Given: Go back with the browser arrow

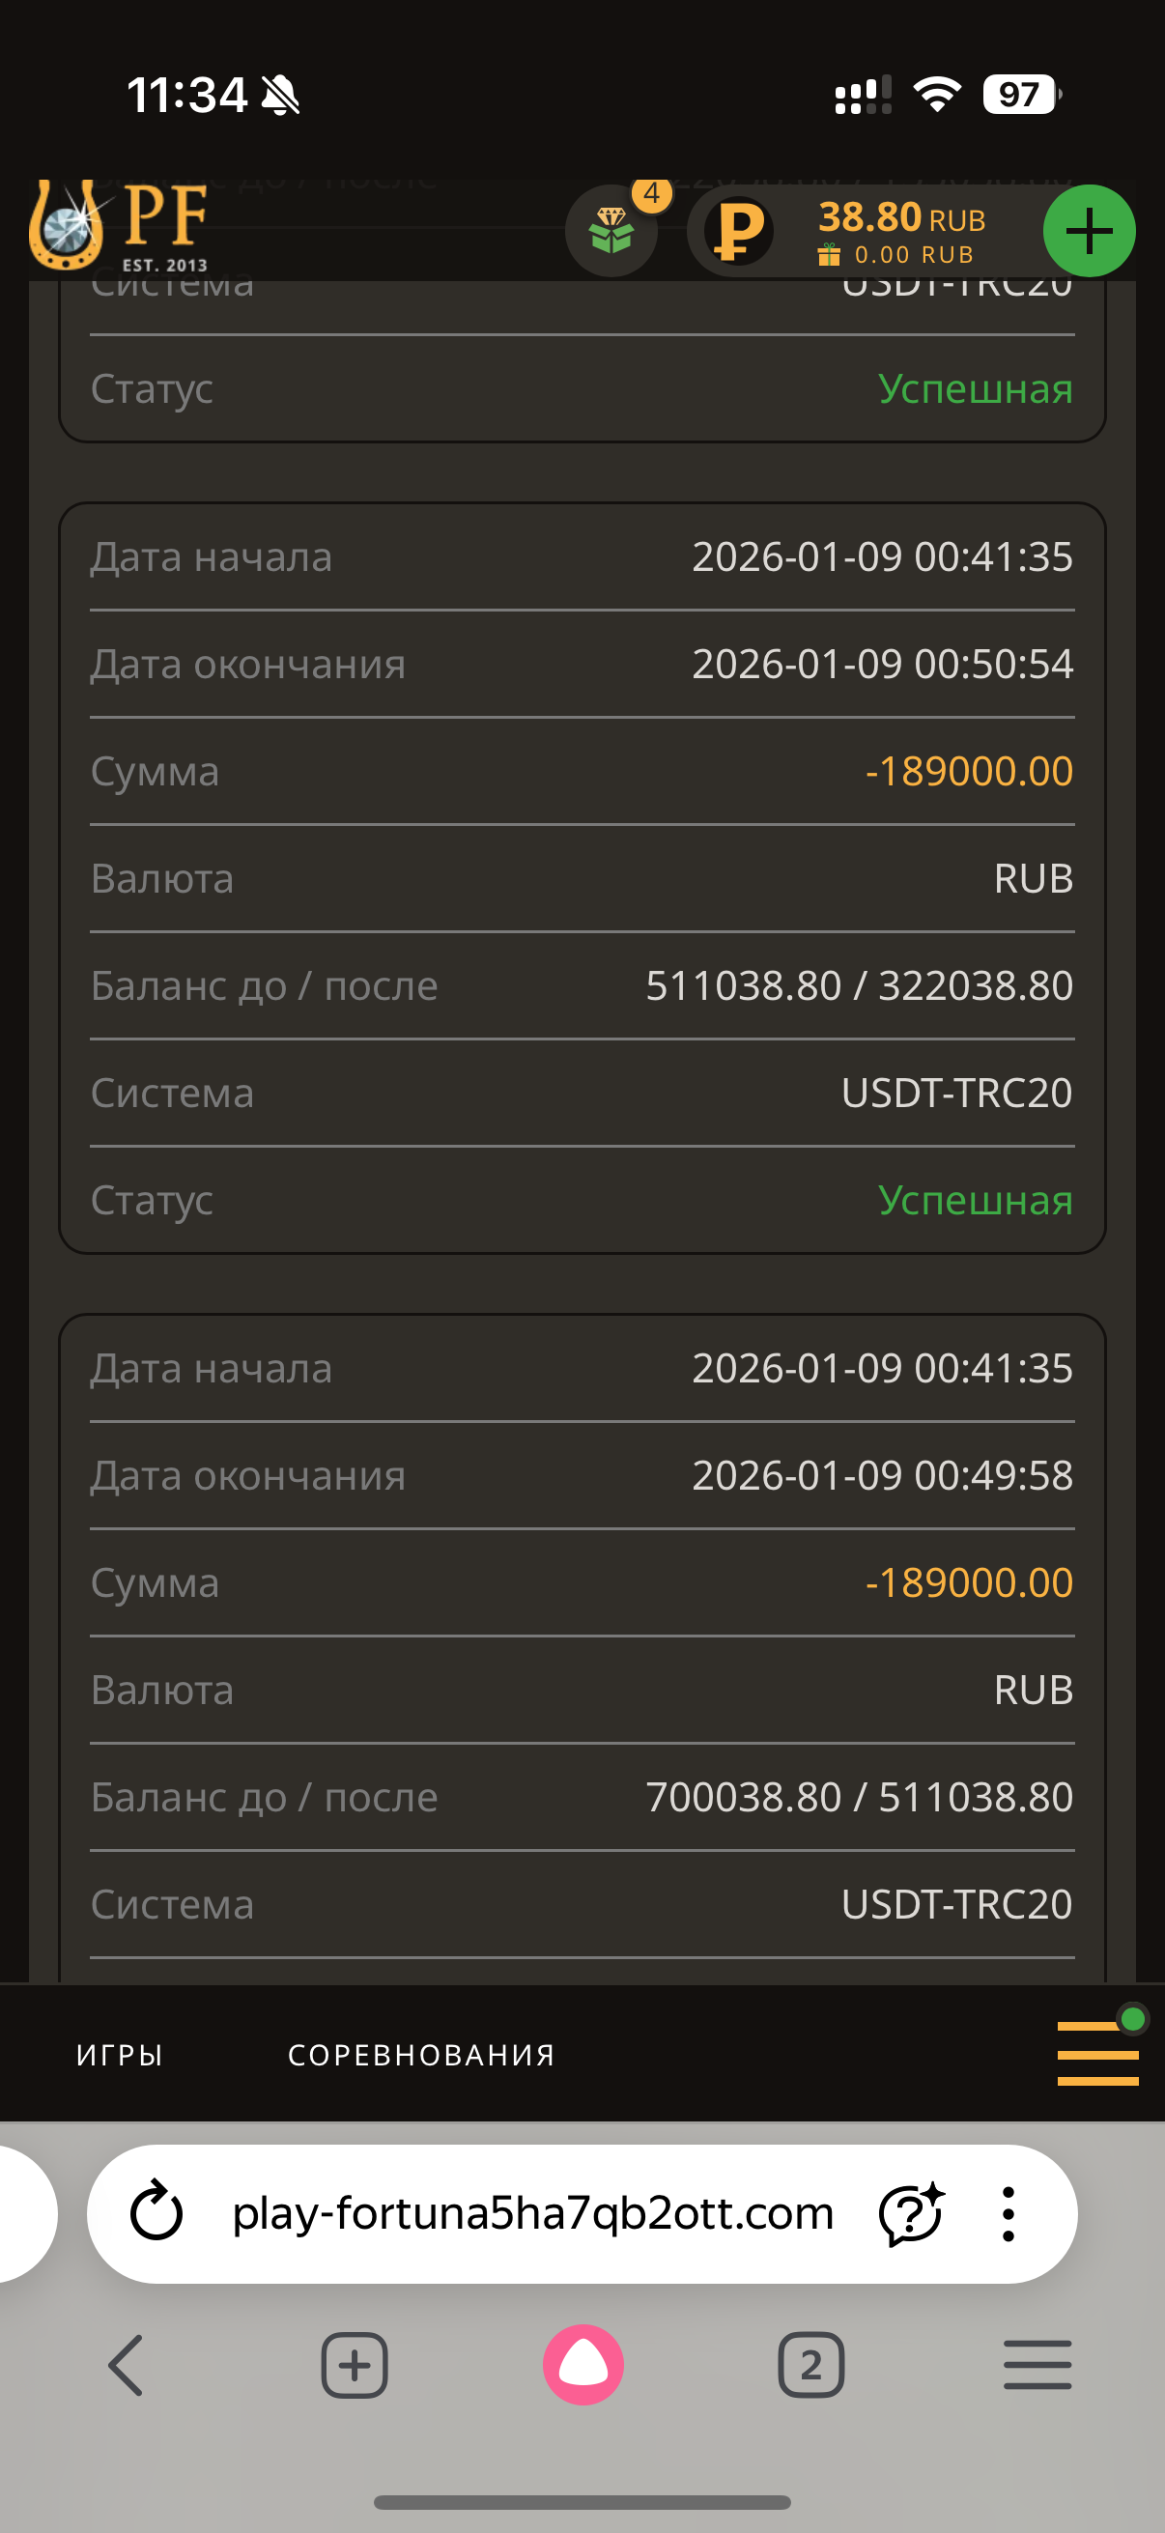Looking at the screenshot, I should (x=126, y=2365).
